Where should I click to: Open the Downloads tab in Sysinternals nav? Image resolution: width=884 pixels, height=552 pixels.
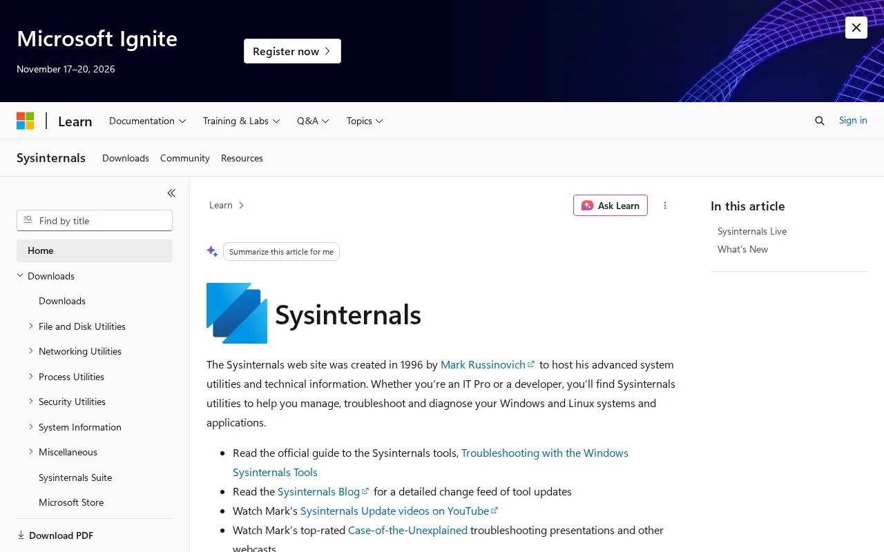126,158
